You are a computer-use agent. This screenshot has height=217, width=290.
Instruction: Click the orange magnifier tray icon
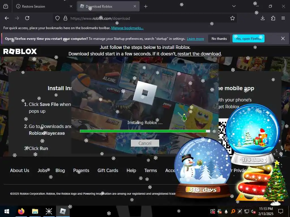click(233, 211)
